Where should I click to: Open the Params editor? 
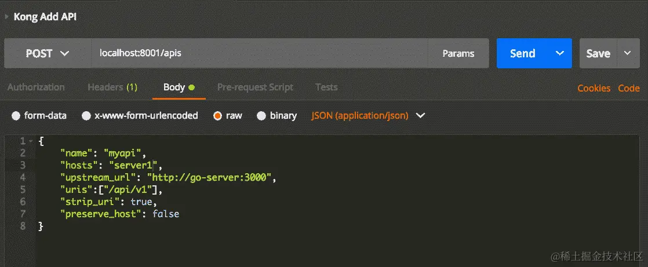click(x=458, y=53)
